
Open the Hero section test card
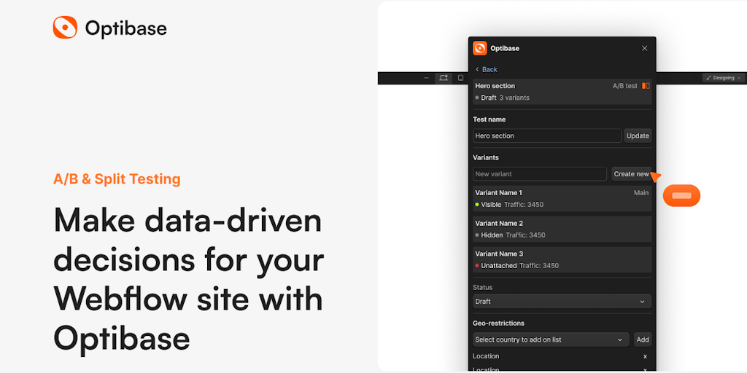[x=562, y=92]
